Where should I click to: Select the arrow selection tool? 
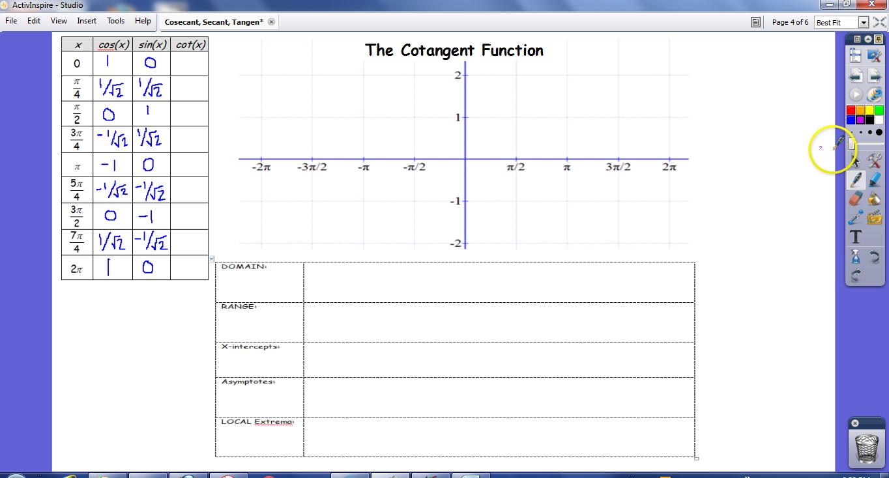(x=856, y=161)
